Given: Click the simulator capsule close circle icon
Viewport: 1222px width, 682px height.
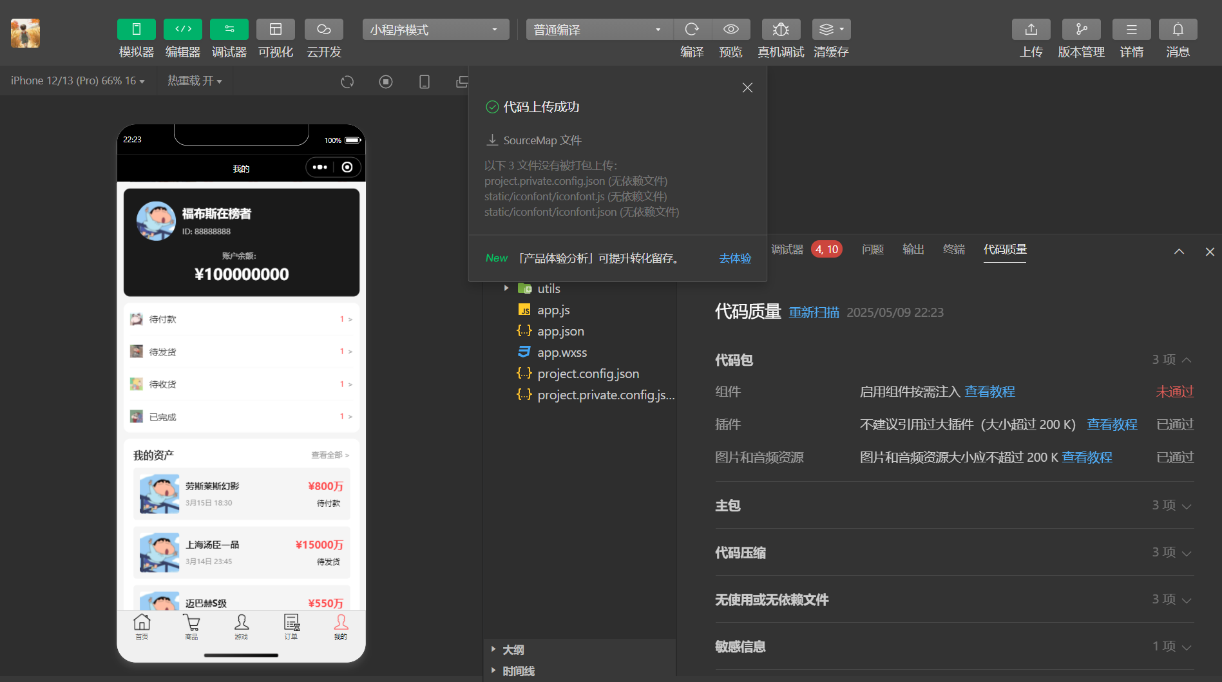Looking at the screenshot, I should pos(347,167).
